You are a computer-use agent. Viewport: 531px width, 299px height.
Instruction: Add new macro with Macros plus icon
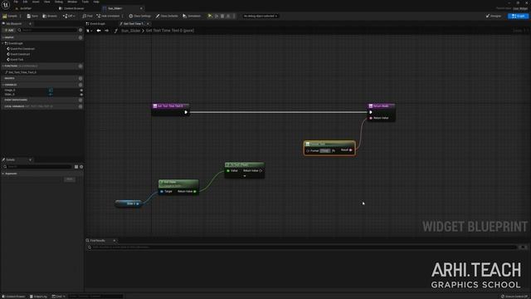coord(80,78)
